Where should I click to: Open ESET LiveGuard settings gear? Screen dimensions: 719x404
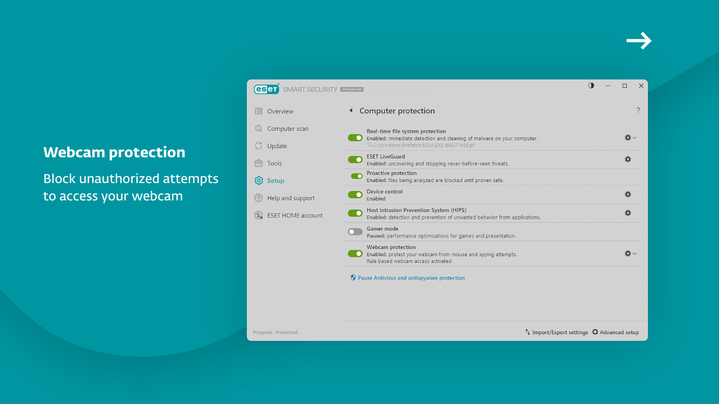[x=628, y=159]
